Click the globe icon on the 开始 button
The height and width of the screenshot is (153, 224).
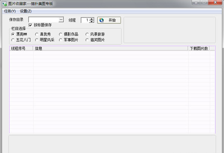102,20
